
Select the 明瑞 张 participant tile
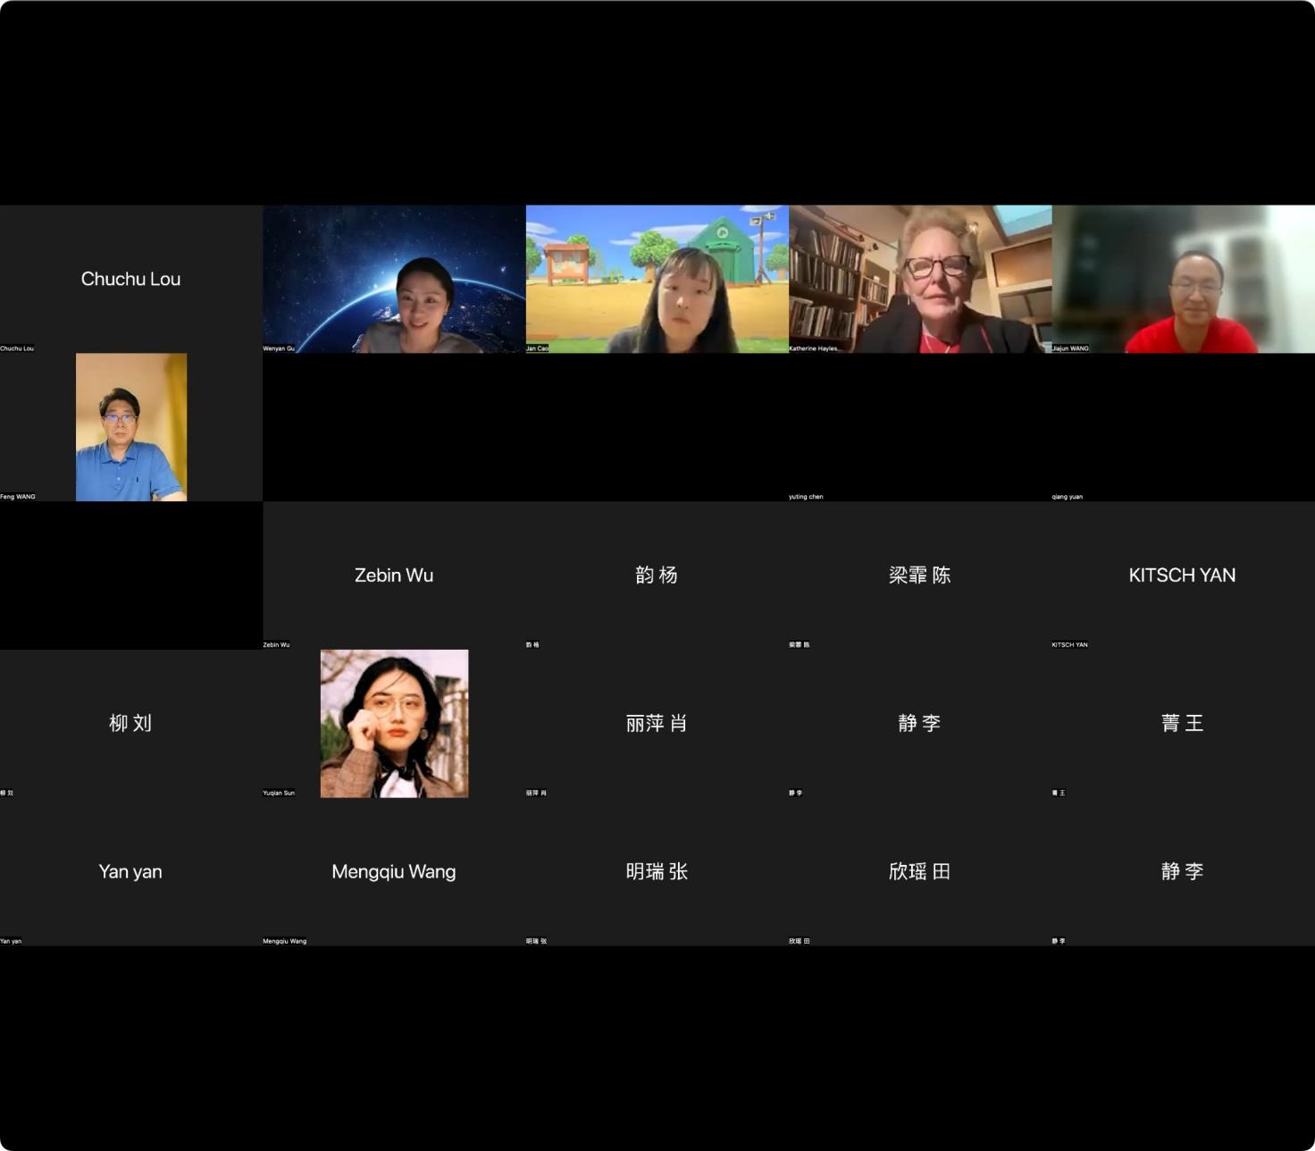[x=657, y=871]
